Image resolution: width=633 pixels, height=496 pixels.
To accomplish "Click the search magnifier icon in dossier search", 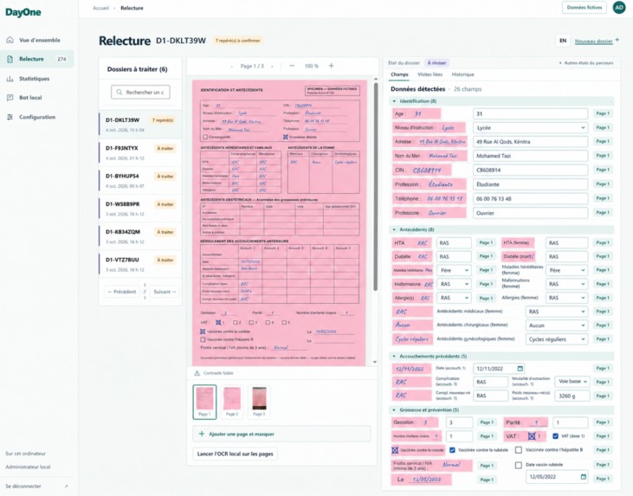I will click(x=119, y=92).
